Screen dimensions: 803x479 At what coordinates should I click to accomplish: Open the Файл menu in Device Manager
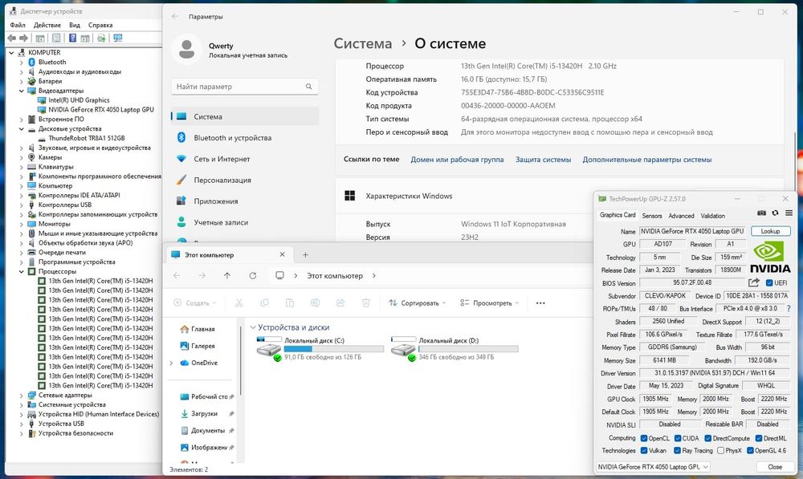(18, 25)
